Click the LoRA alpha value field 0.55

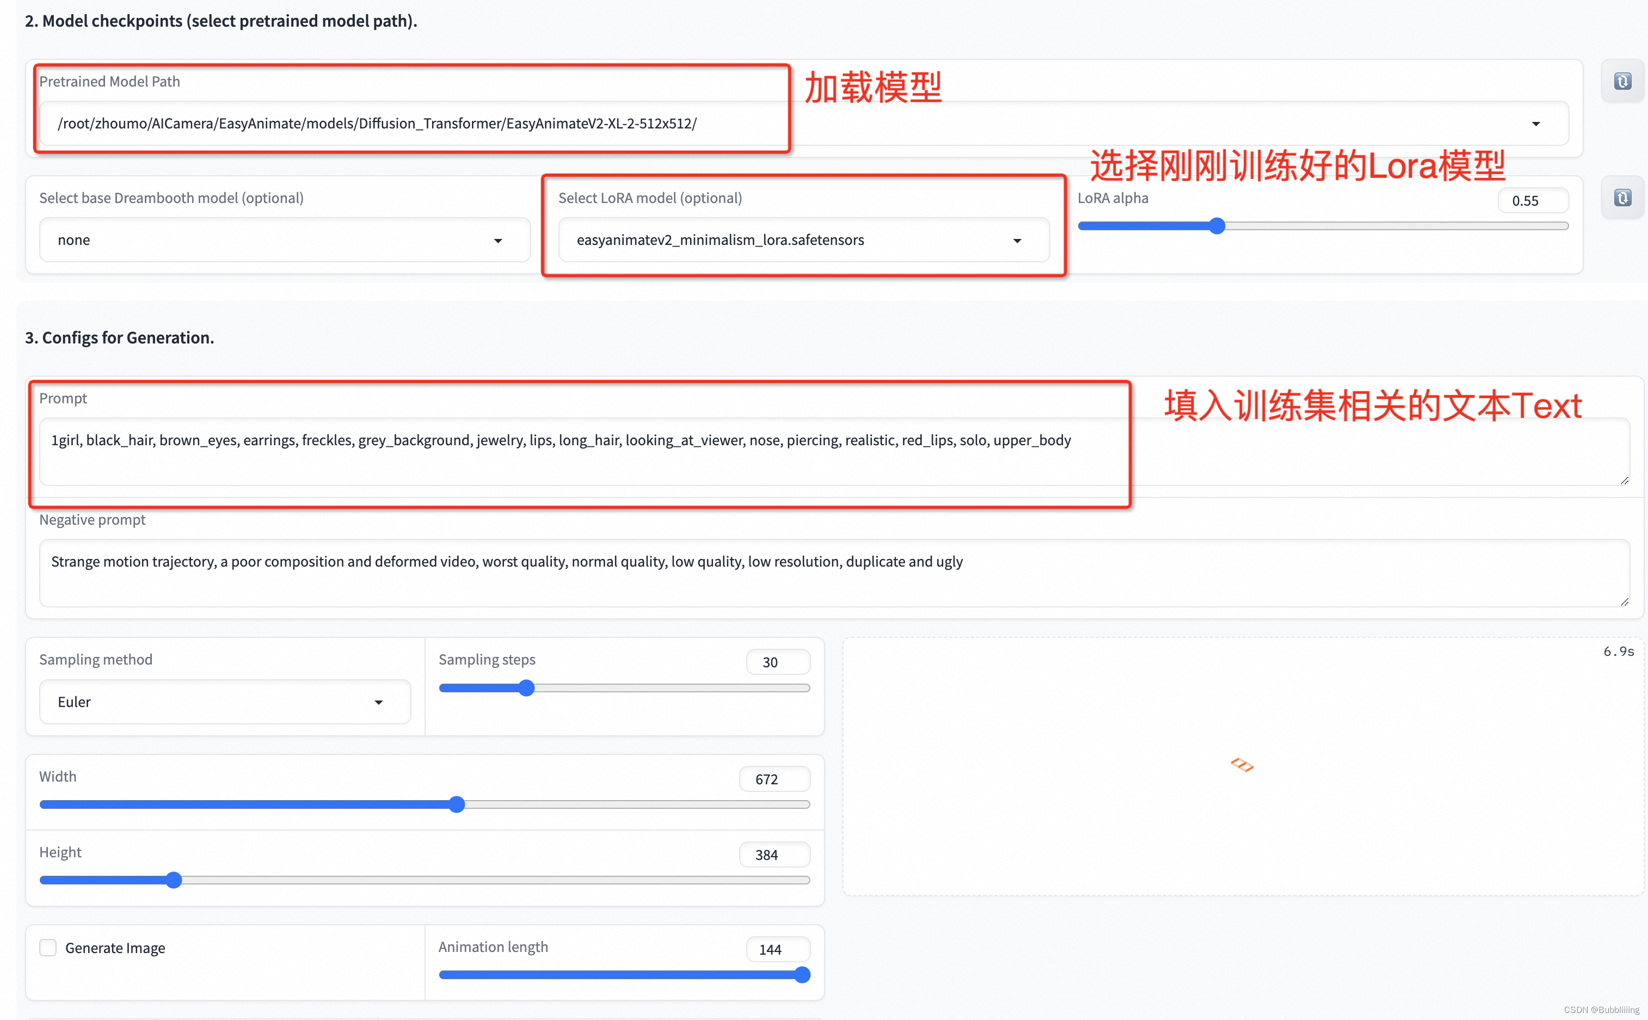(x=1532, y=201)
